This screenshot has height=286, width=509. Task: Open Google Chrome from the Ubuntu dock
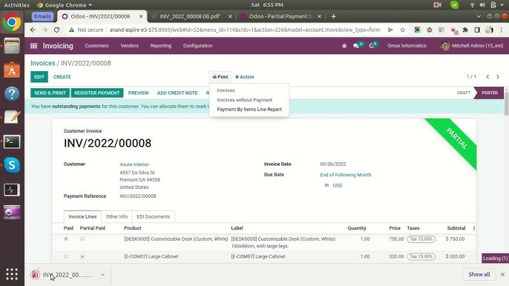(12, 22)
